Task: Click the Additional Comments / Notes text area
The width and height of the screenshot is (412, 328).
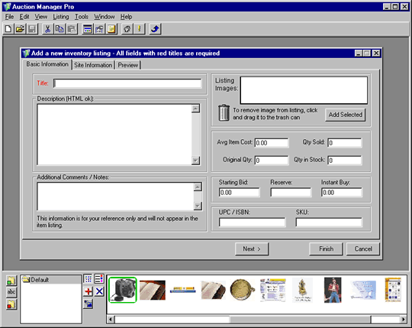Action: (115, 196)
